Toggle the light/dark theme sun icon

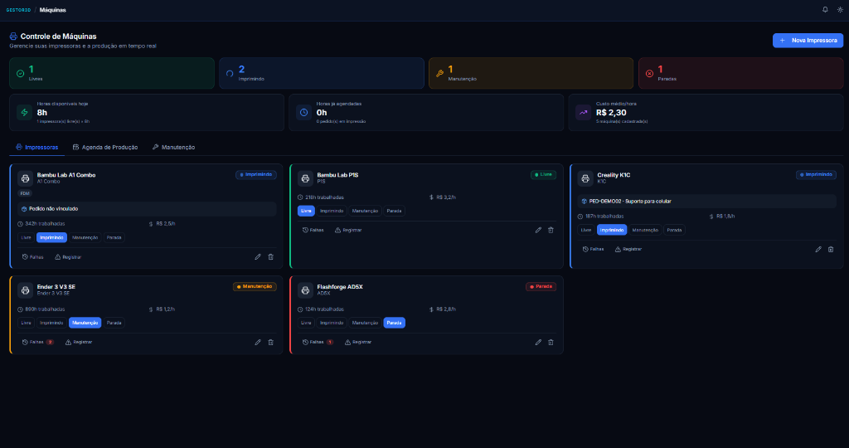pos(840,10)
